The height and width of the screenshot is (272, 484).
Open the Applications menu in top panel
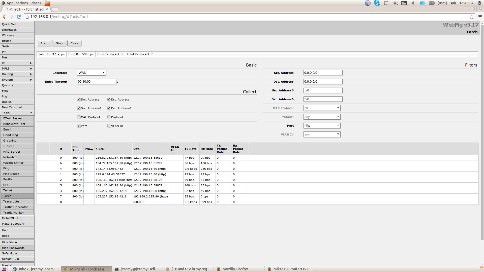pyautogui.click(x=17, y=3)
